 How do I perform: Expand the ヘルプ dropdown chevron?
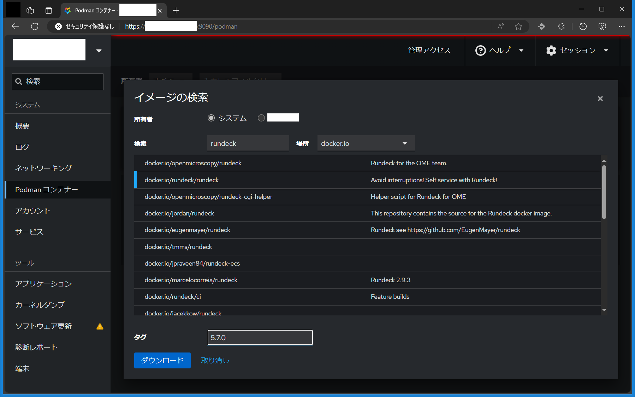(522, 51)
